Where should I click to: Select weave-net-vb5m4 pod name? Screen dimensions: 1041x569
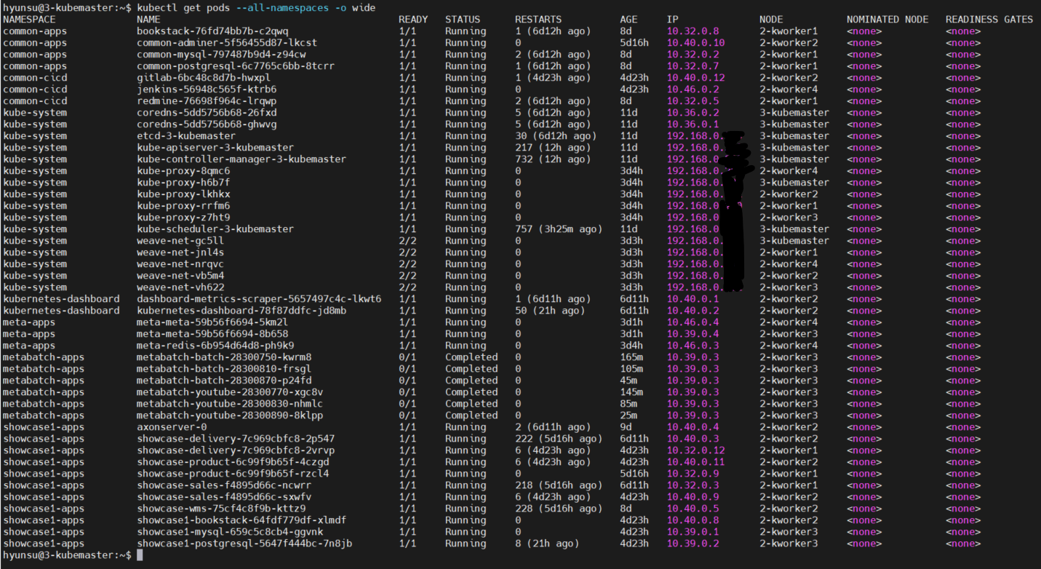(x=180, y=276)
